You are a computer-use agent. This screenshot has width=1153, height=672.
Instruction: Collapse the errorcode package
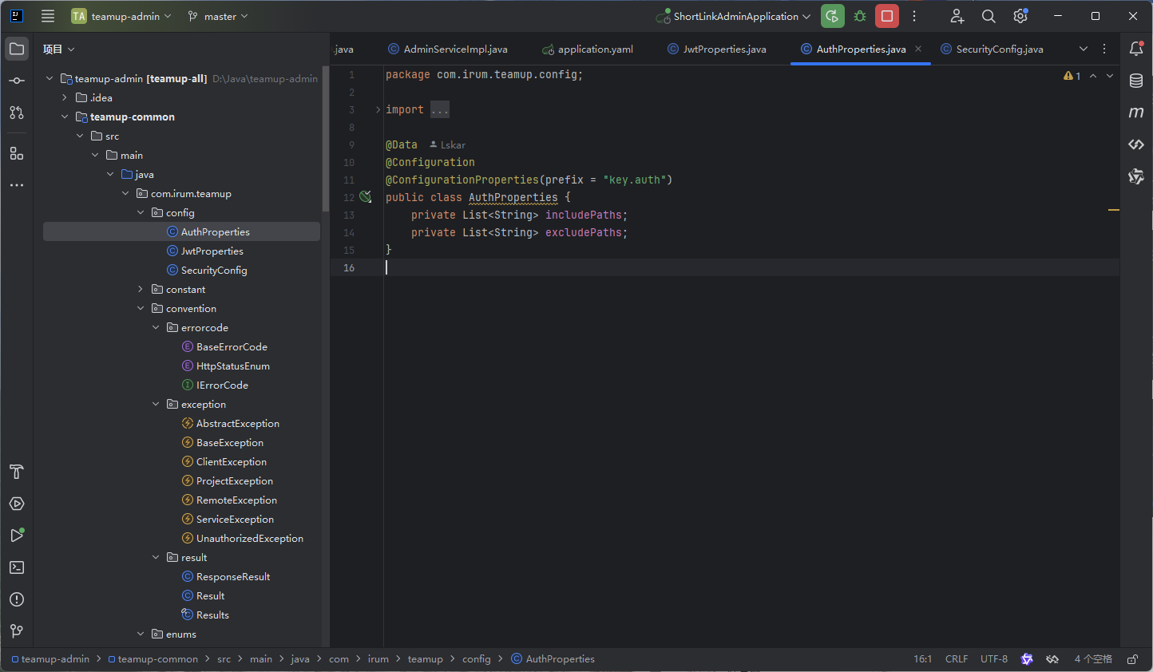[x=156, y=327]
